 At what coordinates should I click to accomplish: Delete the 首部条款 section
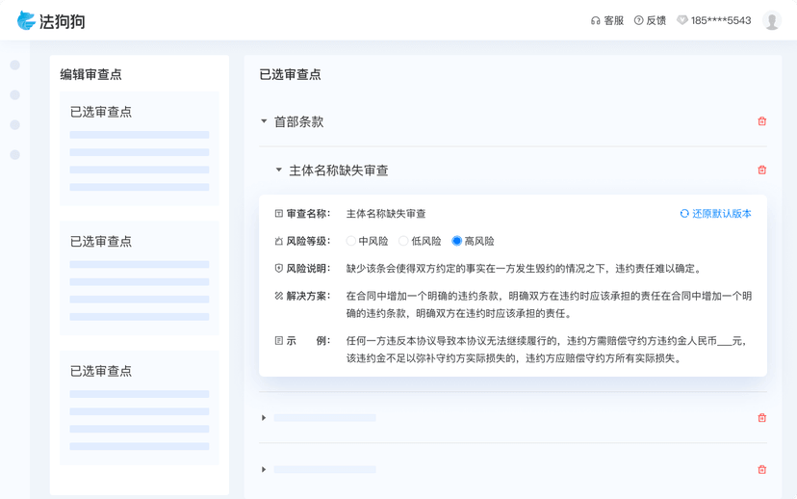point(762,121)
